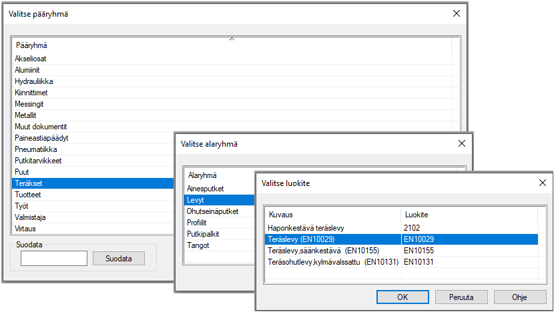Open help with the Ohje button

pyautogui.click(x=520, y=296)
